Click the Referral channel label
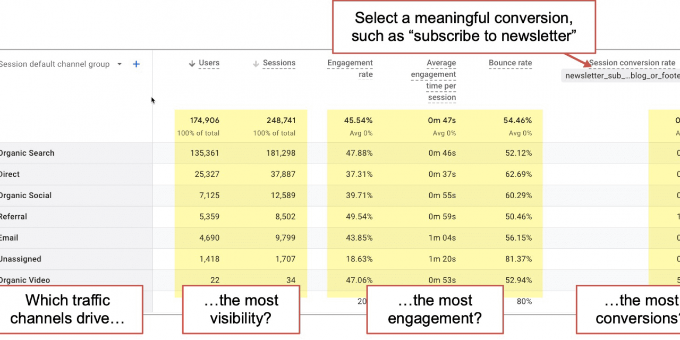Viewport: 680px width, 340px height. coord(13,217)
